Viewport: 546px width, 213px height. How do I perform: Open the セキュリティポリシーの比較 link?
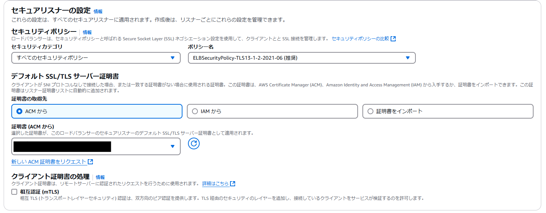pos(361,38)
